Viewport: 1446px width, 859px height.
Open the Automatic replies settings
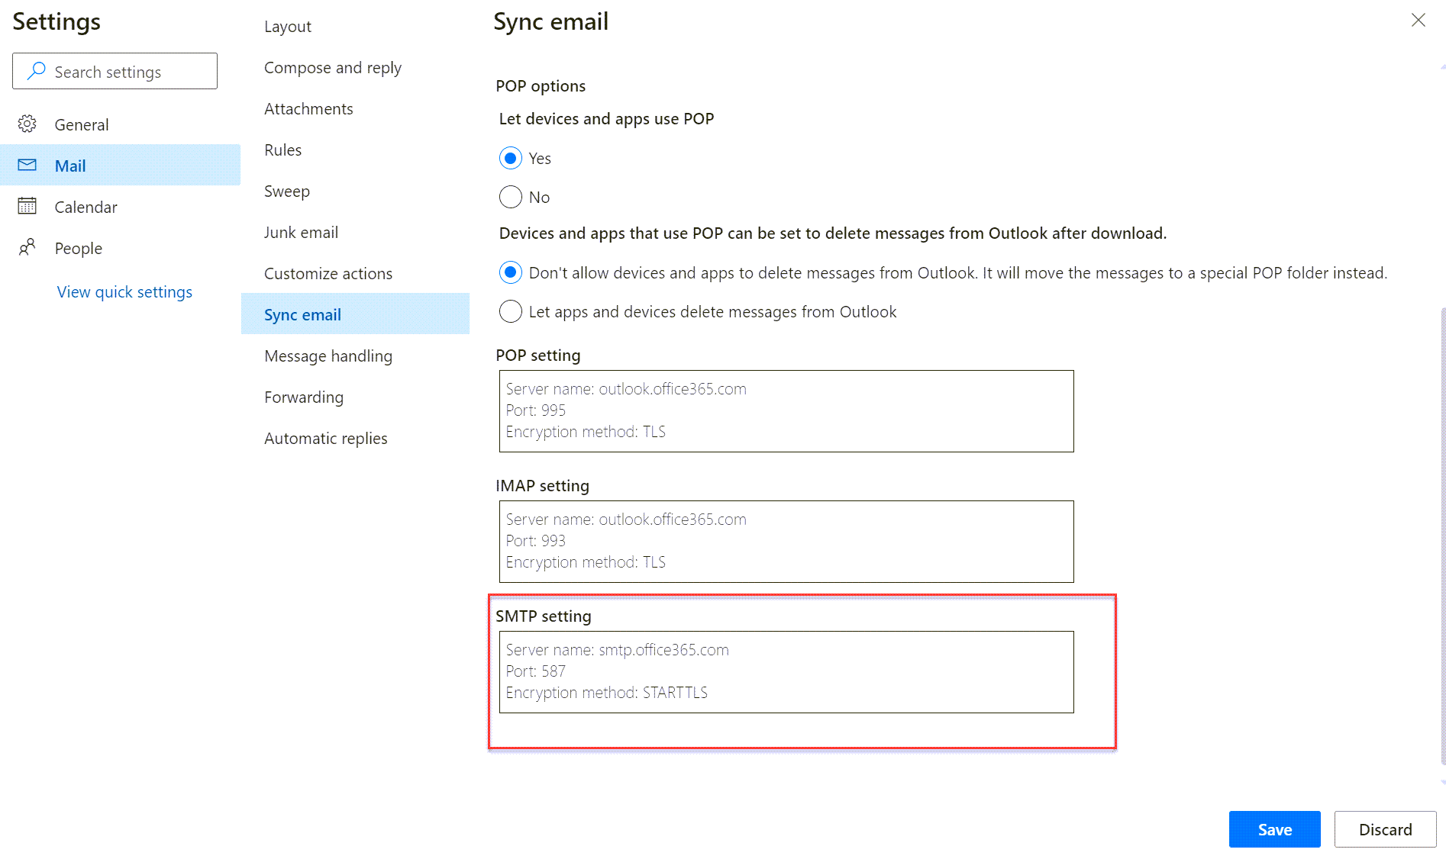tap(325, 438)
